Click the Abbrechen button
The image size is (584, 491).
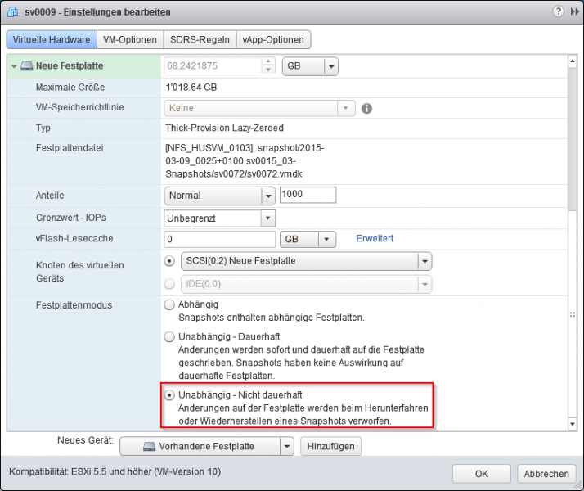(x=546, y=474)
